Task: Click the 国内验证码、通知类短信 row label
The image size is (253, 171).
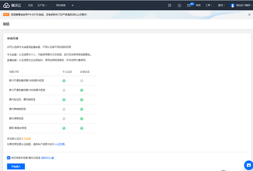Action: tap(22, 100)
